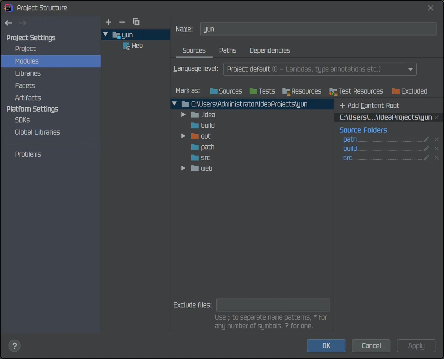Edit properties of path source folder
Screen dimensions: 444x359
[x=427, y=139]
